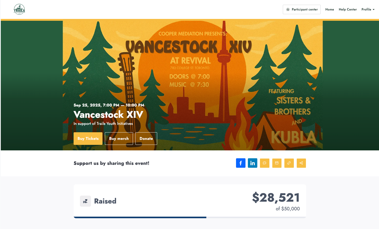379x229 pixels.
Task: Share the event on LinkedIn
Action: point(253,163)
